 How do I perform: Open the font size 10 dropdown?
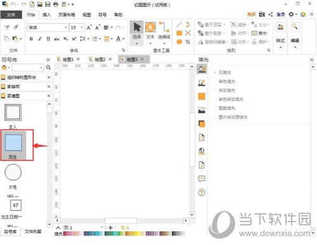point(82,27)
